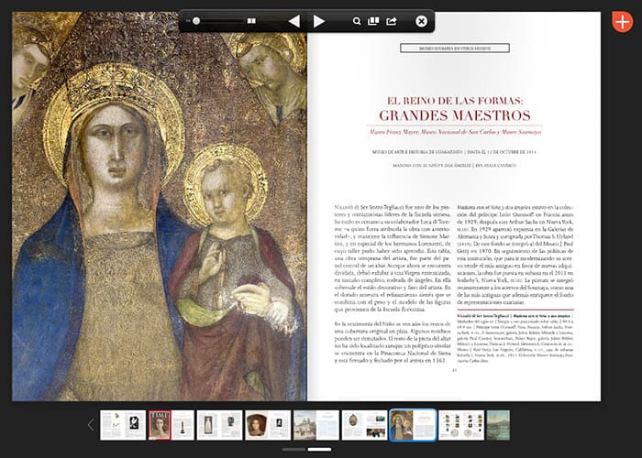
Task: Open the landscape painting thumbnail at the strip's end
Action: pyautogui.click(x=498, y=425)
